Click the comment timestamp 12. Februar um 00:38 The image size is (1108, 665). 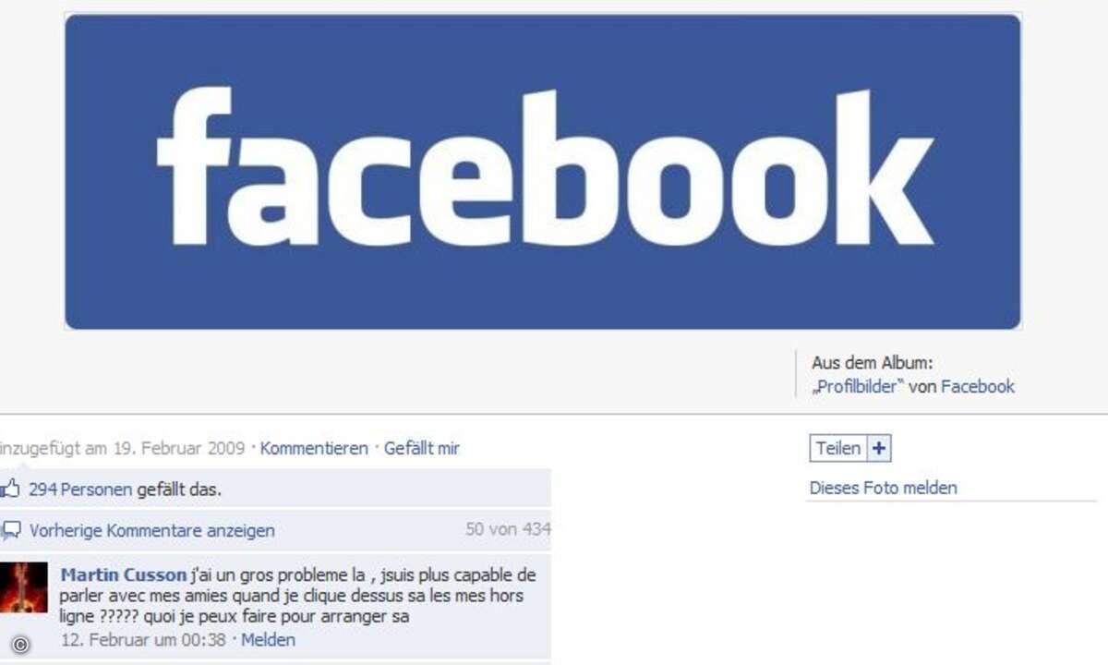[143, 639]
